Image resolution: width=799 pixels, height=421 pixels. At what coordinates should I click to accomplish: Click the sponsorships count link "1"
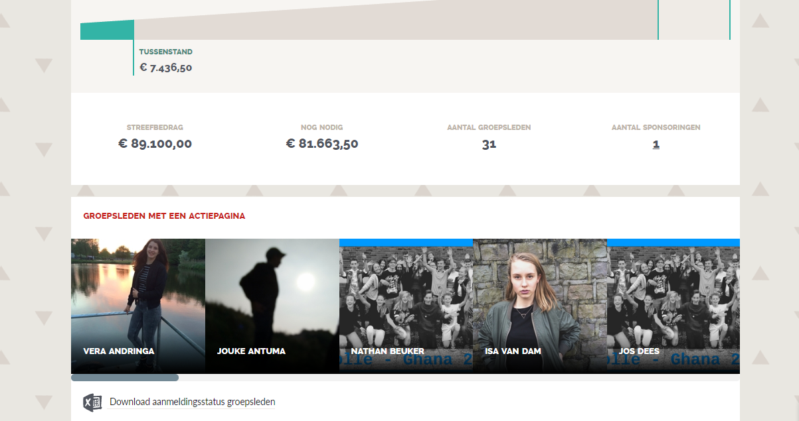[x=656, y=144]
